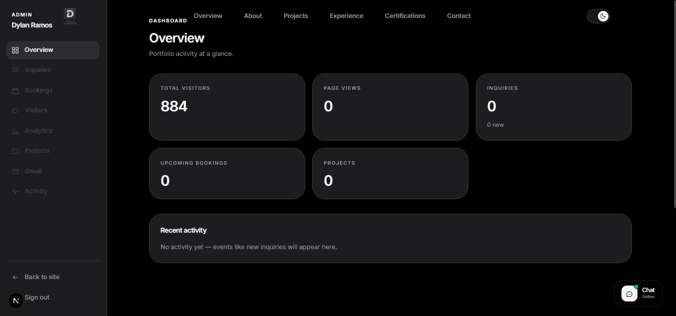676x316 pixels.
Task: Click the Overview page heading
Action: [x=177, y=38]
